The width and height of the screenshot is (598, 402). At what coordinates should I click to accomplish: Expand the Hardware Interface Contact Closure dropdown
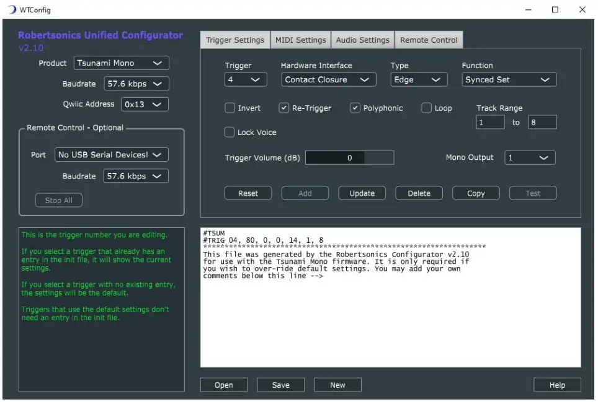328,80
